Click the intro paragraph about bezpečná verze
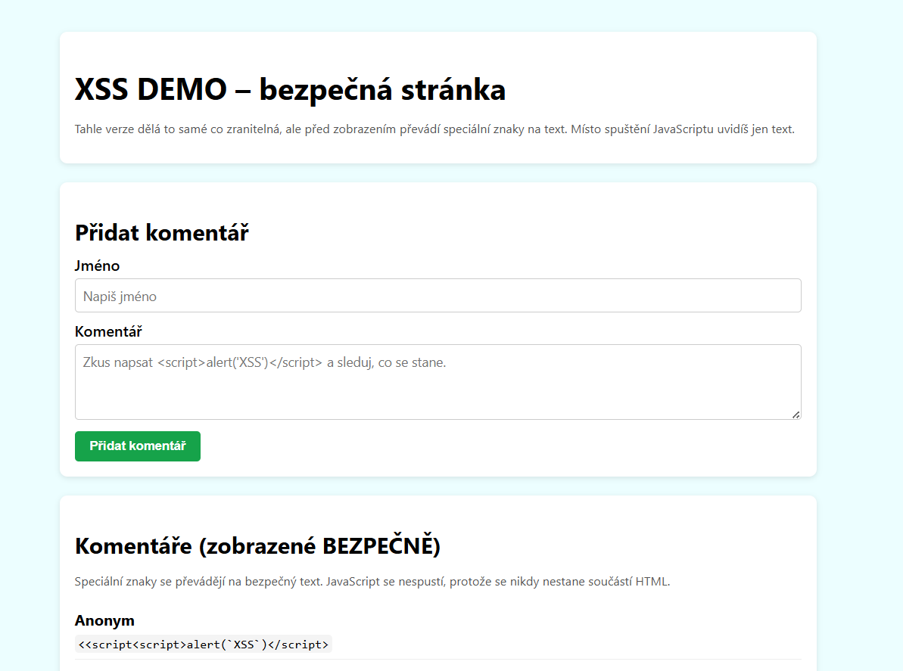 click(x=434, y=129)
